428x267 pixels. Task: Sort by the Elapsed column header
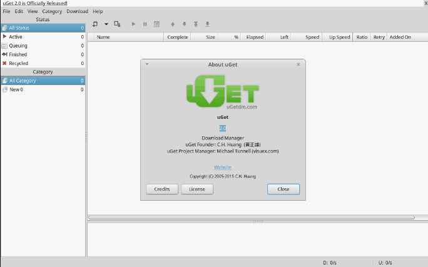[253, 37]
